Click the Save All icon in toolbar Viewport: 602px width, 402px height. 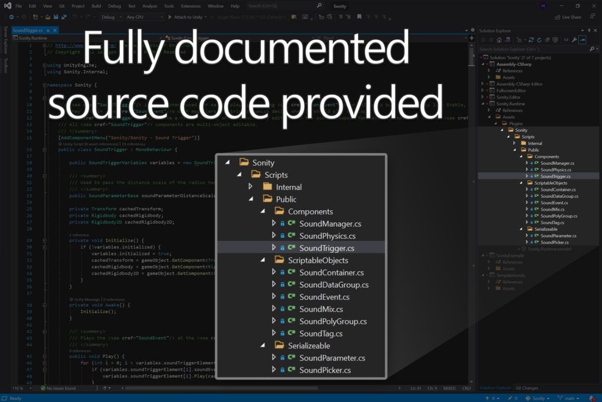(63, 17)
